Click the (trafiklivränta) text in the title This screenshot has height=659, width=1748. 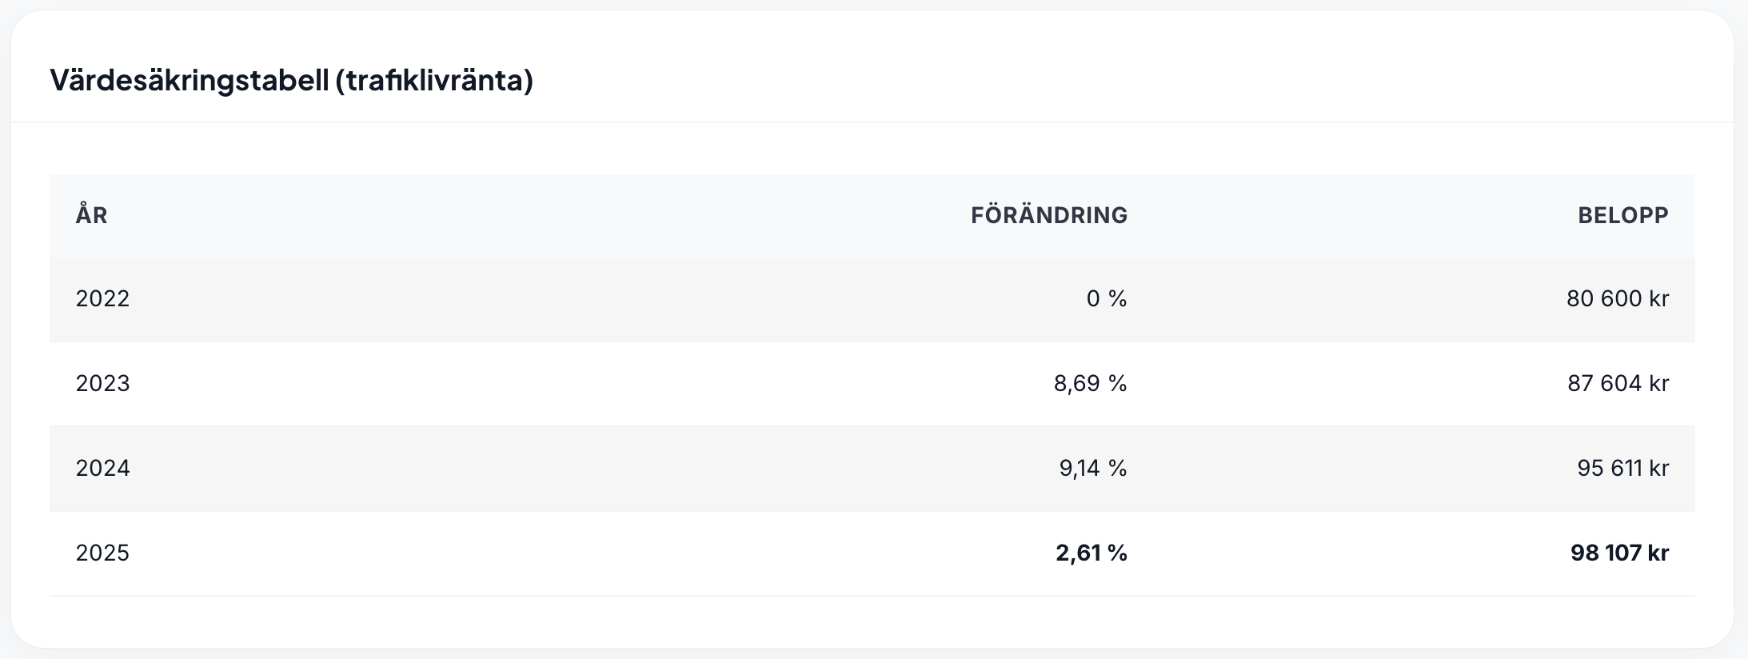coord(434,80)
